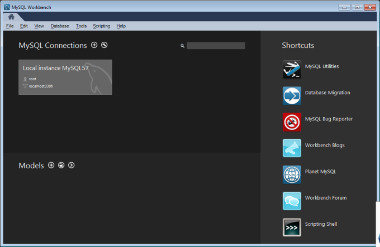Click the MySQL Utilities label

tap(322, 66)
